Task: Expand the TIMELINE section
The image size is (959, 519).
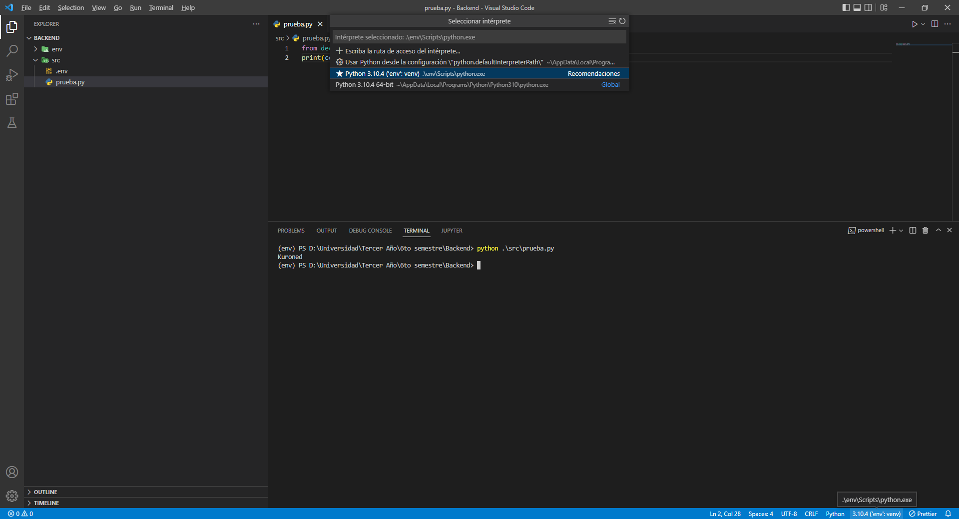Action: pyautogui.click(x=146, y=503)
